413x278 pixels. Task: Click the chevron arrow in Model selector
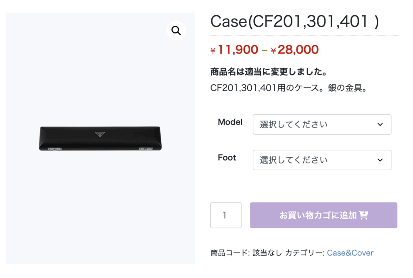pyautogui.click(x=380, y=124)
